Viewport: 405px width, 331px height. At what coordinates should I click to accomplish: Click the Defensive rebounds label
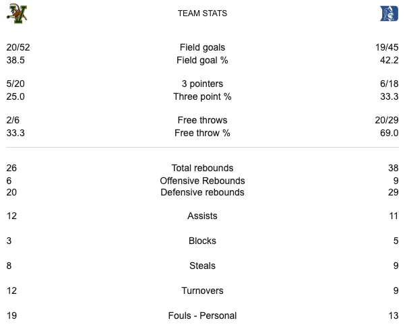coord(202,192)
